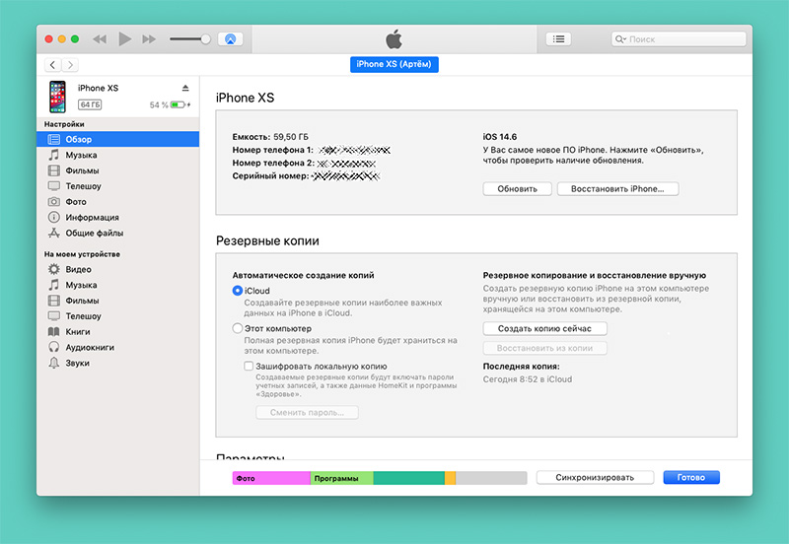Click the Информация info icon
The height and width of the screenshot is (544, 789).
[54, 217]
